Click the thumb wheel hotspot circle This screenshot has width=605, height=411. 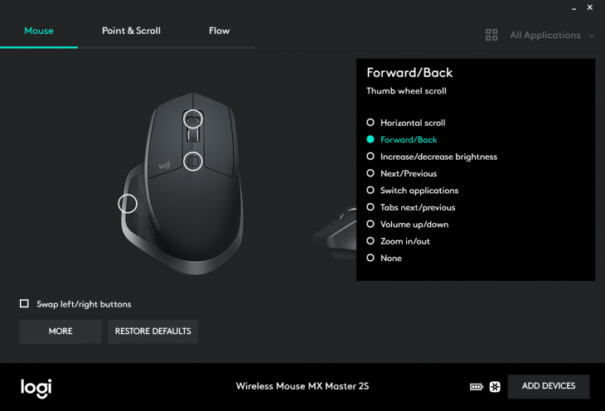(128, 203)
